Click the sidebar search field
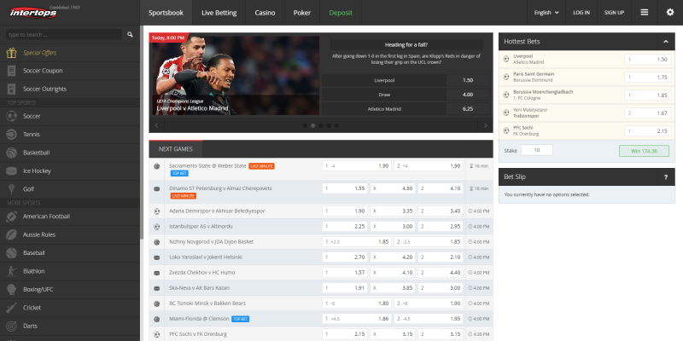683x341 pixels. pyautogui.click(x=63, y=35)
